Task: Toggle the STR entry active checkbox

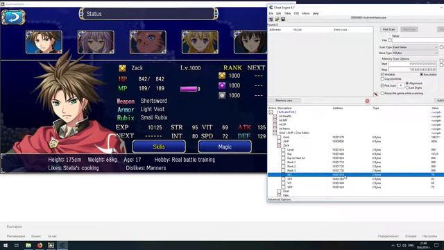Action: click(283, 179)
